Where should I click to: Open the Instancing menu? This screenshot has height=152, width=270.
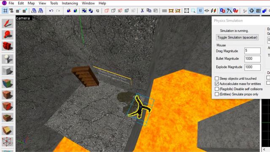(70, 3)
